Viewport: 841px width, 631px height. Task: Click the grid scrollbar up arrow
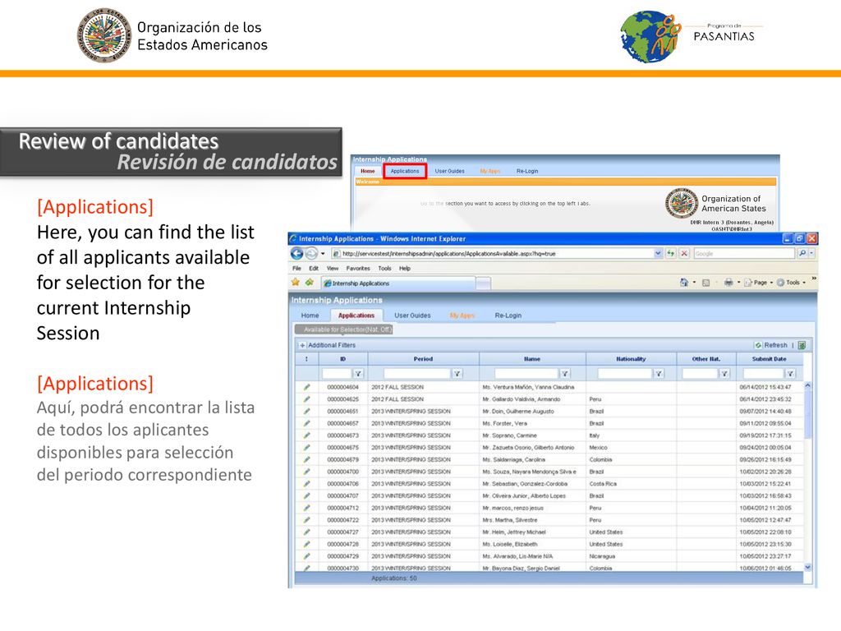(807, 386)
